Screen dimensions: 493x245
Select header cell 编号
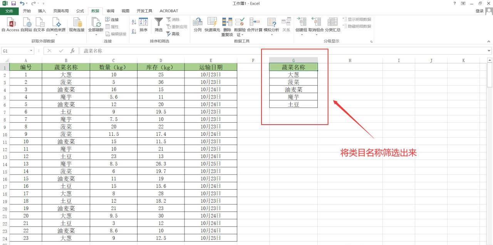coord(26,67)
